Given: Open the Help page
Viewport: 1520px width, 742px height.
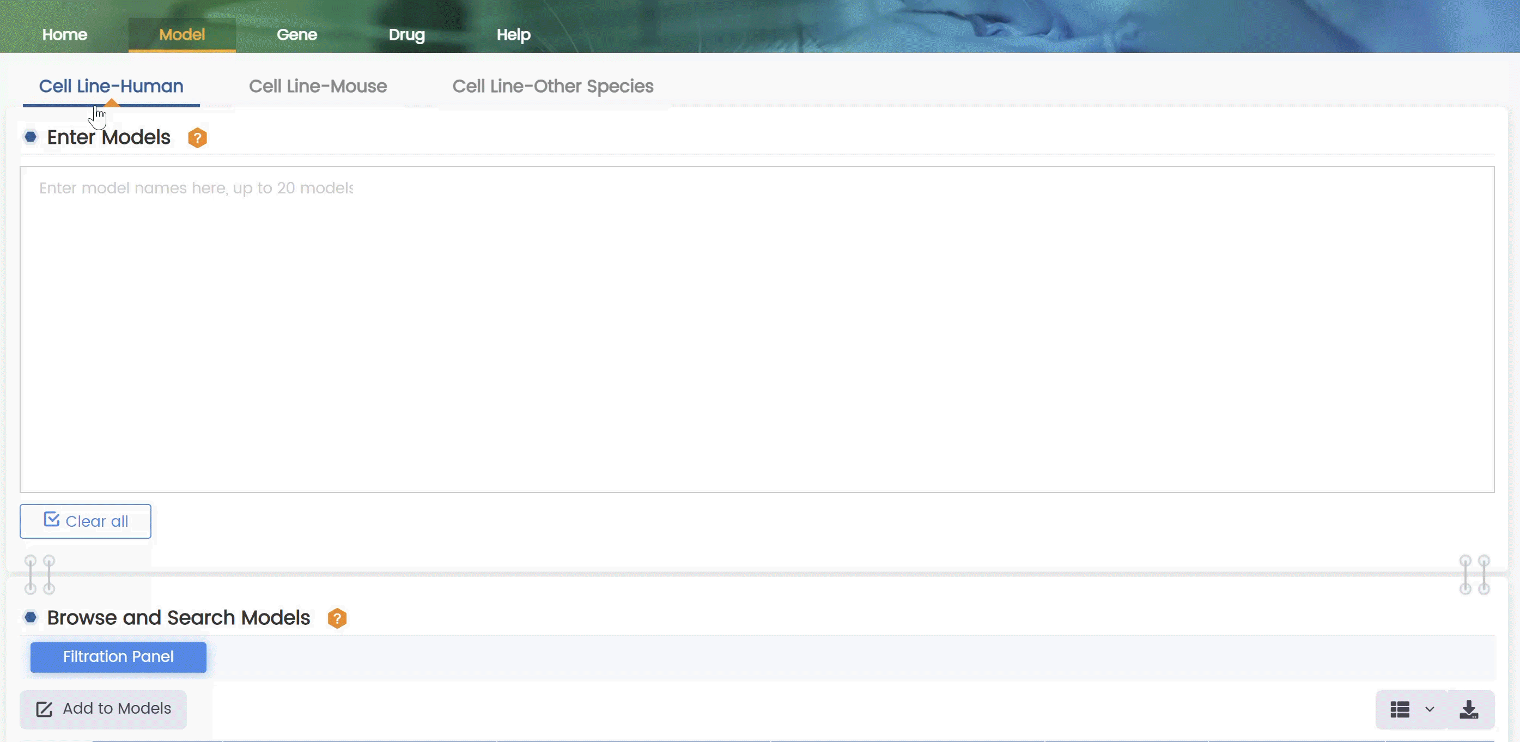Looking at the screenshot, I should click(513, 35).
